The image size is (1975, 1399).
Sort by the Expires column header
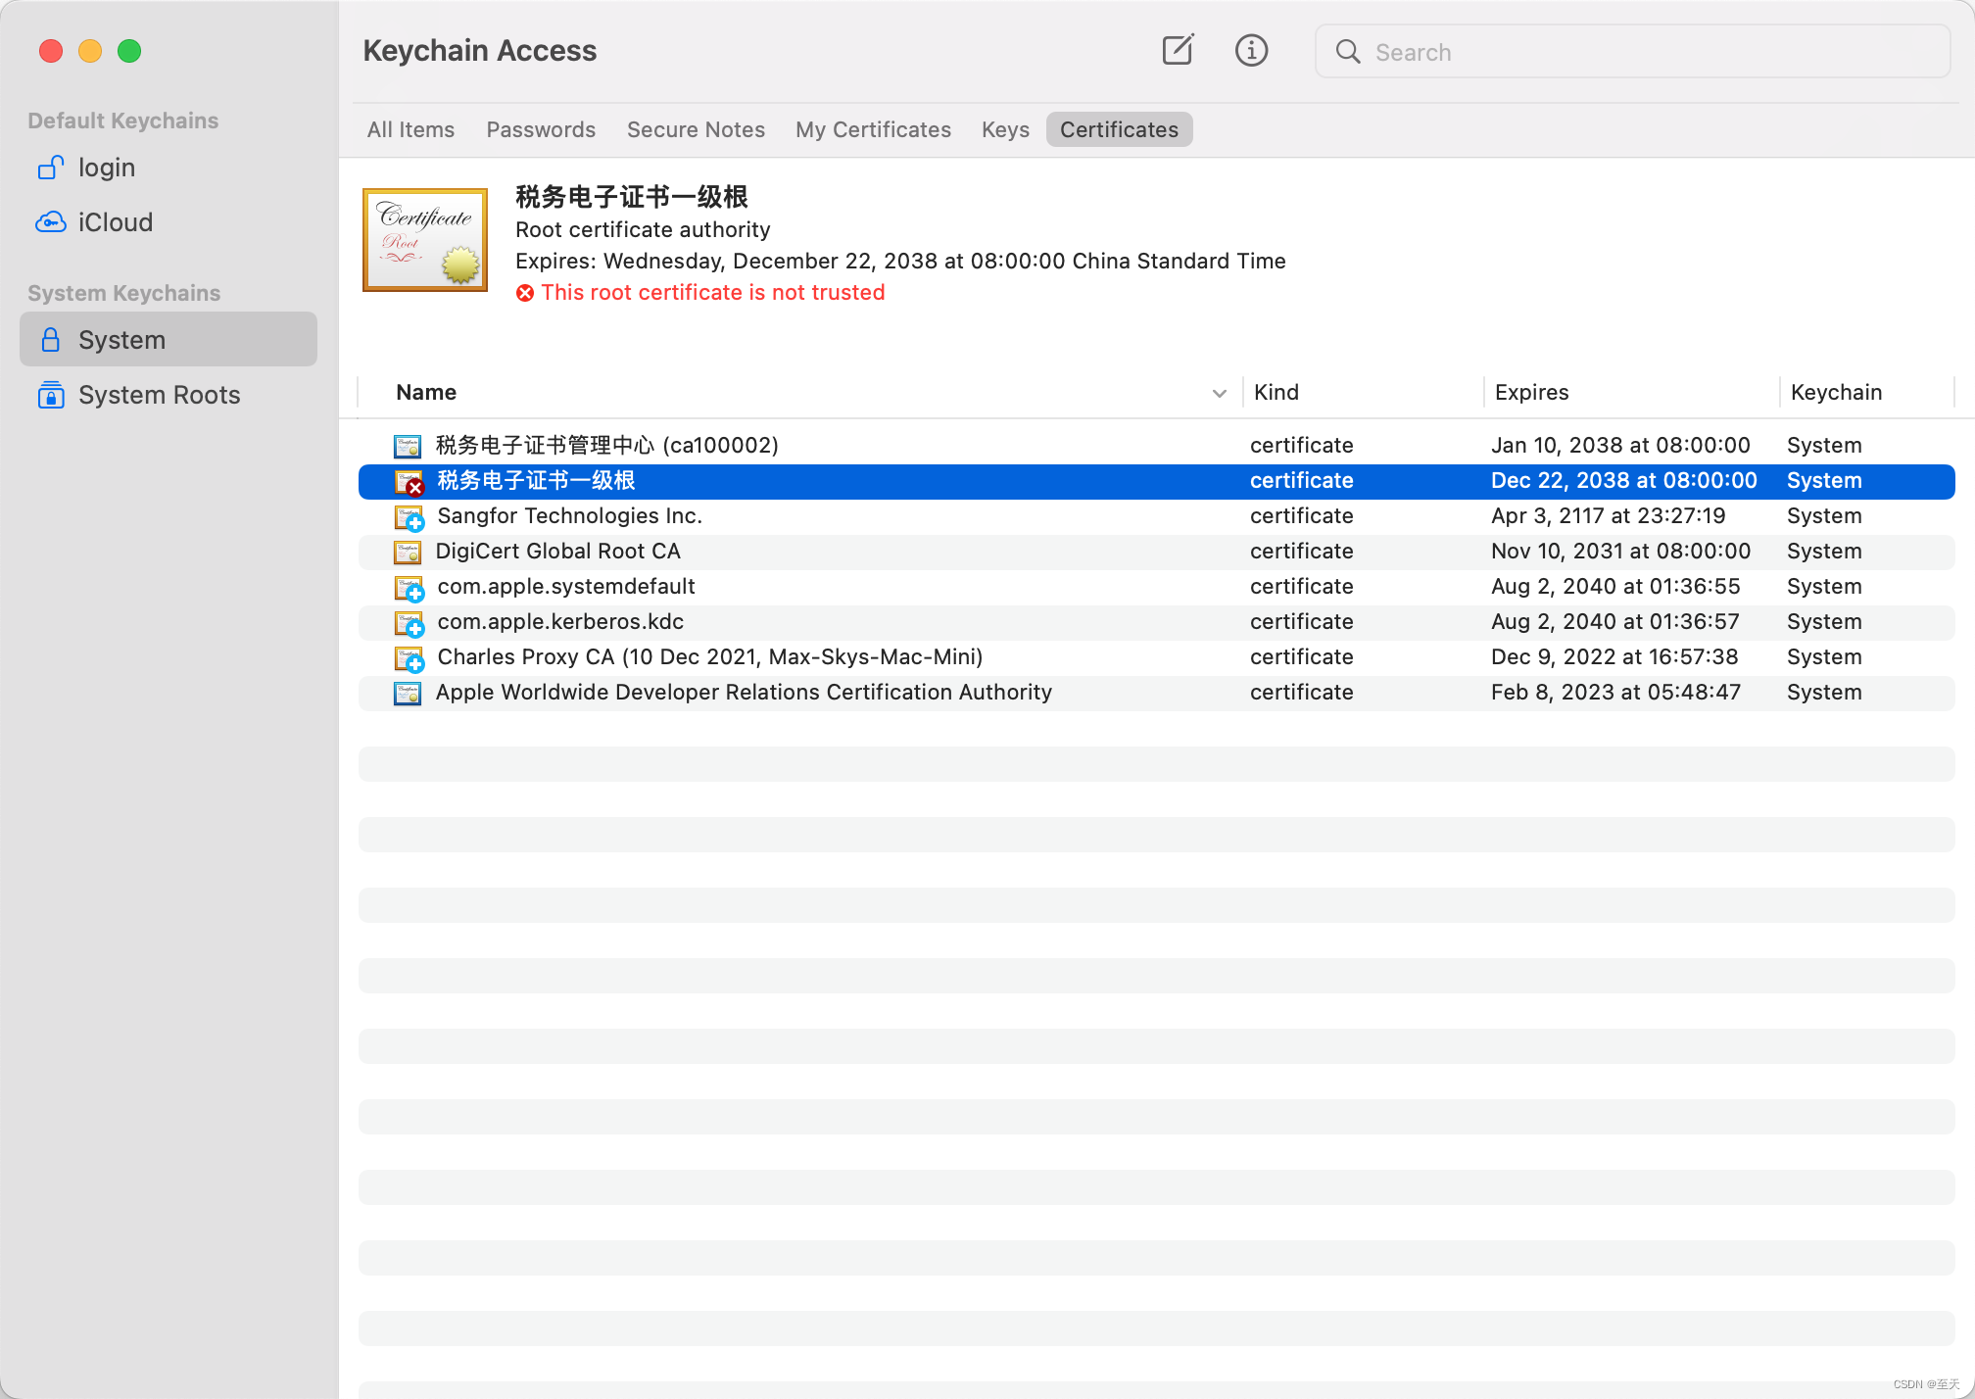pyautogui.click(x=1531, y=392)
